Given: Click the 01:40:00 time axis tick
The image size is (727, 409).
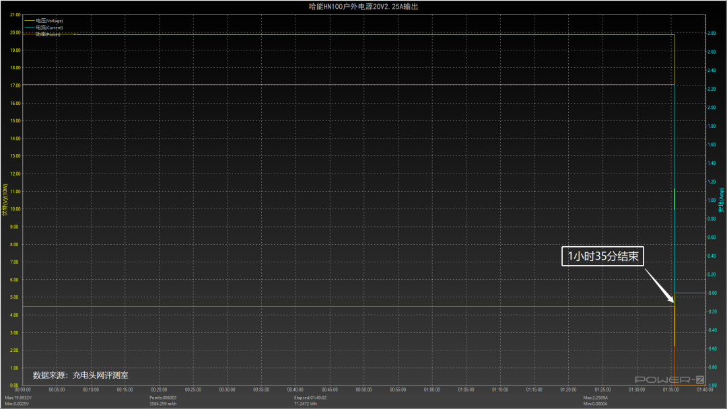Looking at the screenshot, I should click(x=705, y=390).
